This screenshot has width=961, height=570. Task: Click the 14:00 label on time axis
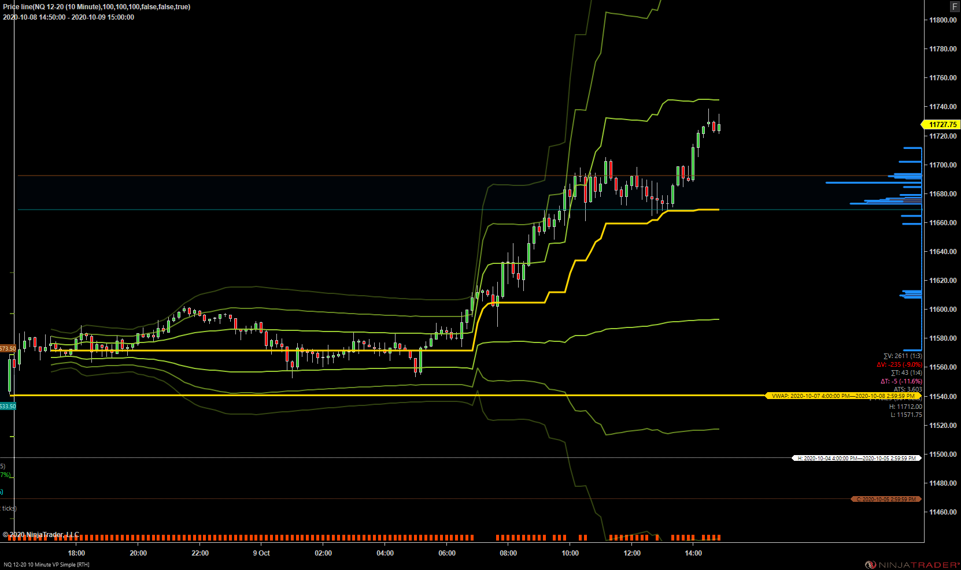(x=693, y=553)
